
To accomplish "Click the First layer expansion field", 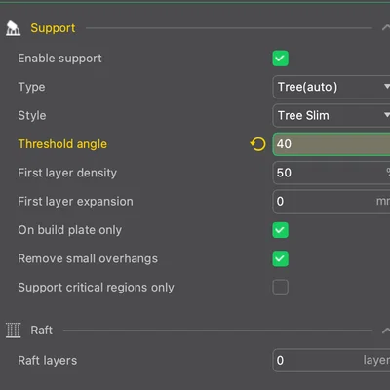I will (x=331, y=201).
